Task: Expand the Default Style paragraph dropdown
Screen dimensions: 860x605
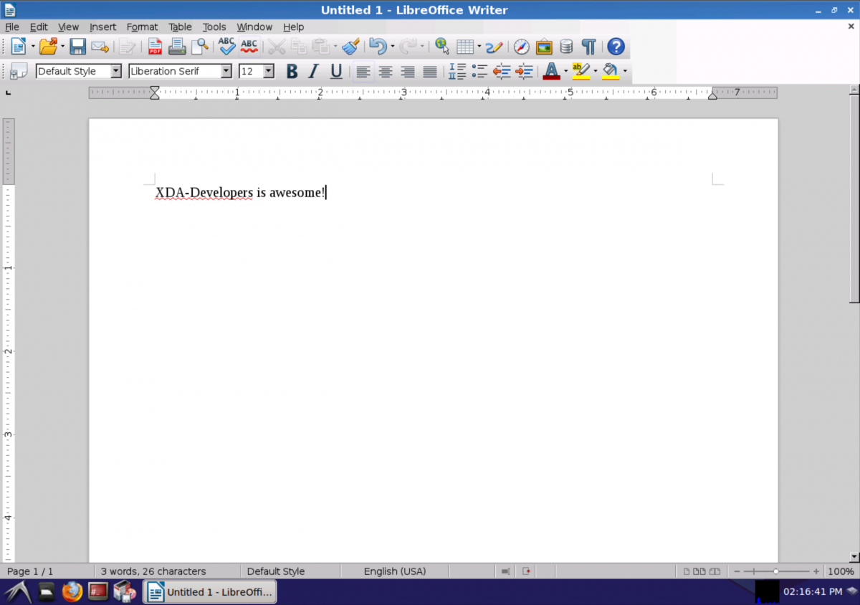Action: coord(116,71)
